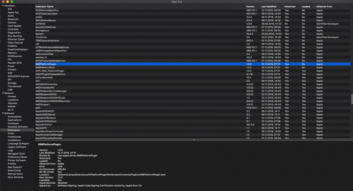Select the TrimDriver extension row
Viewport: 353px width, 191px height.
pyautogui.click(x=193, y=37)
